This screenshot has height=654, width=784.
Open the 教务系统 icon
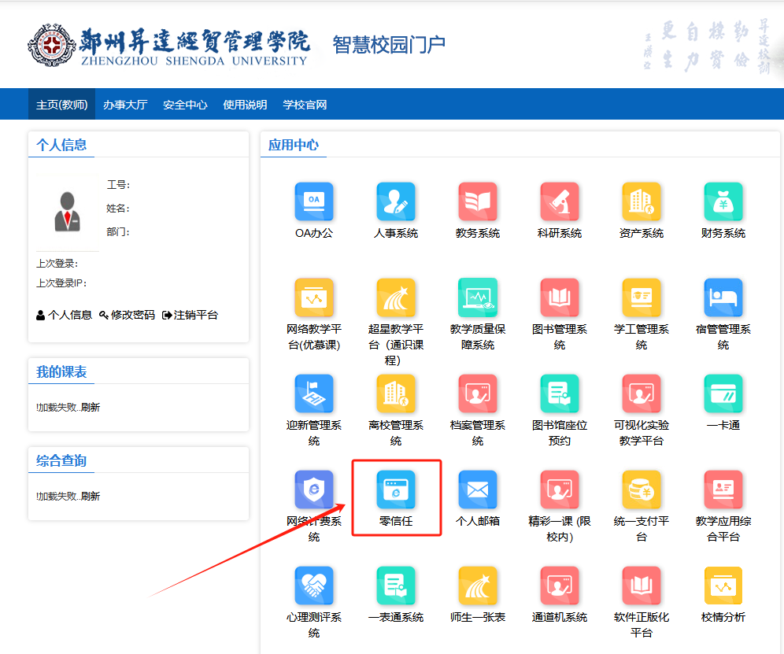[478, 201]
